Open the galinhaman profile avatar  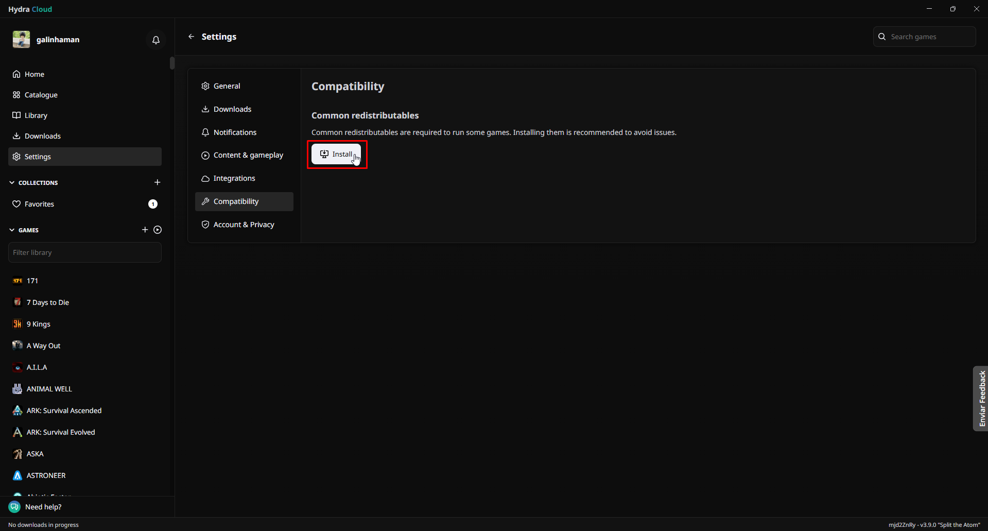coord(21,40)
